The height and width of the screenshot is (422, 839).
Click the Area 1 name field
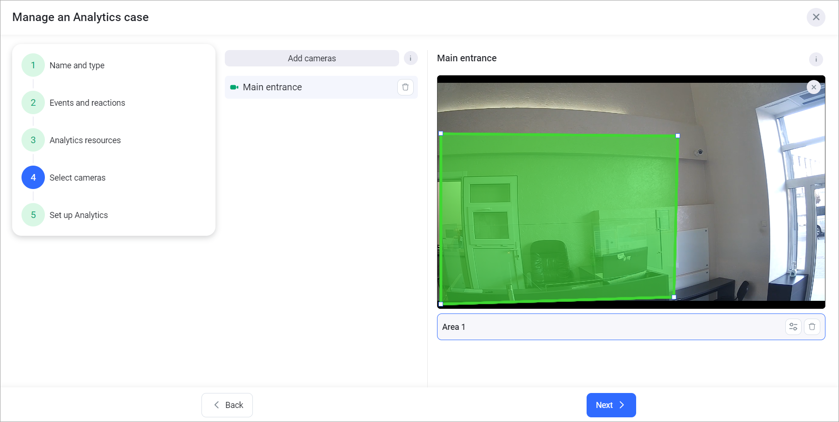(x=608, y=327)
